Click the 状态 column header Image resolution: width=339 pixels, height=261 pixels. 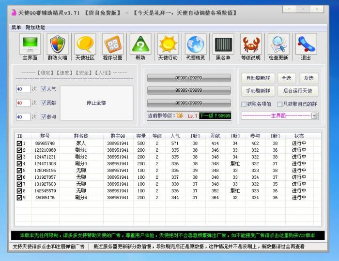coord(299,136)
